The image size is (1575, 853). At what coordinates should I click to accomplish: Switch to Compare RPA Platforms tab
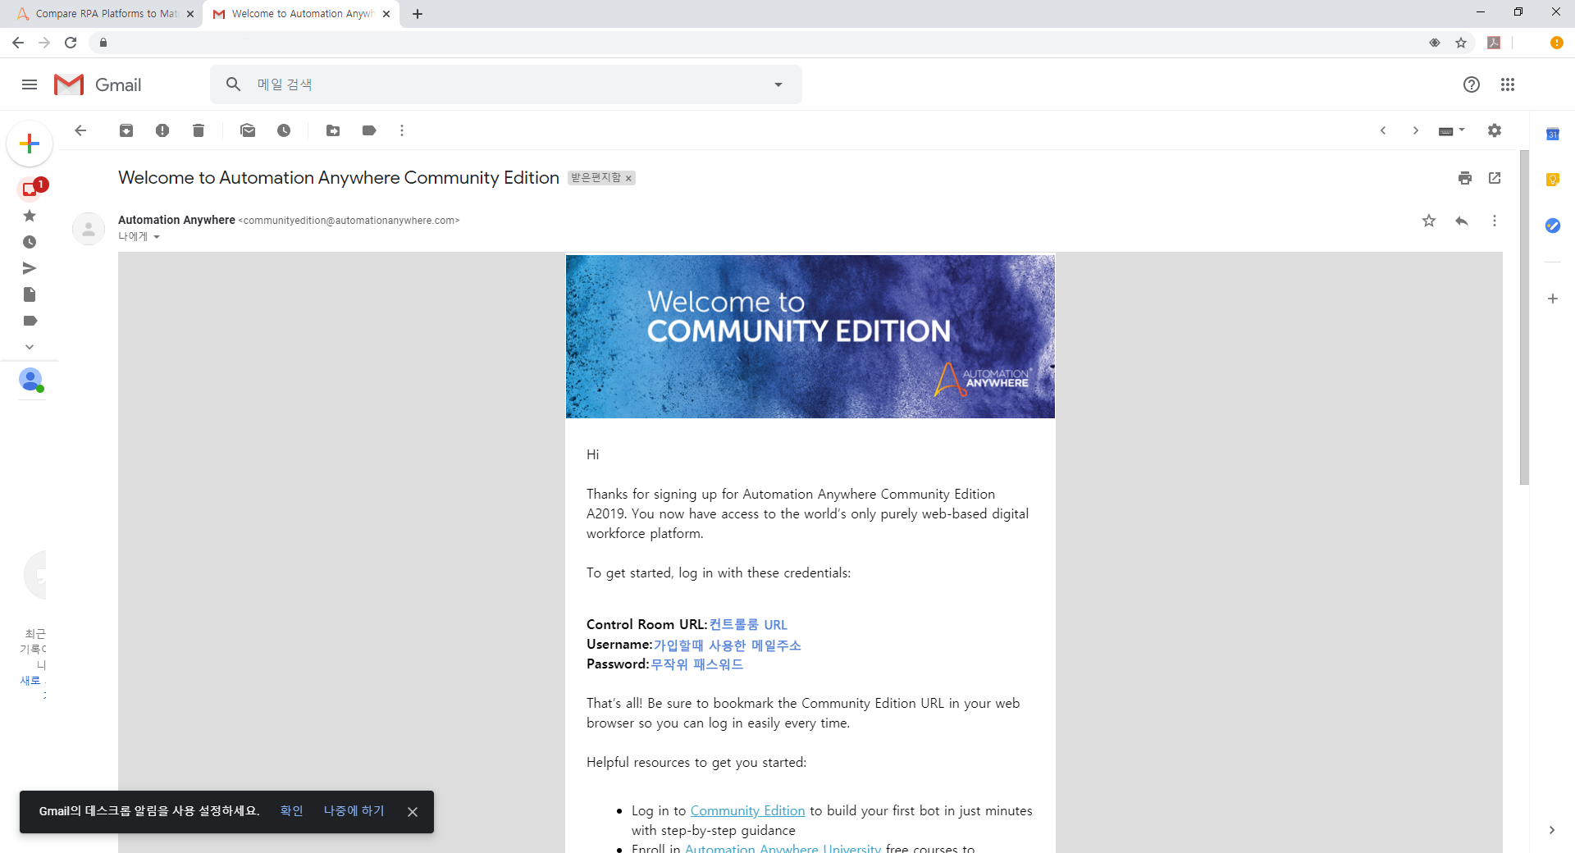click(103, 14)
